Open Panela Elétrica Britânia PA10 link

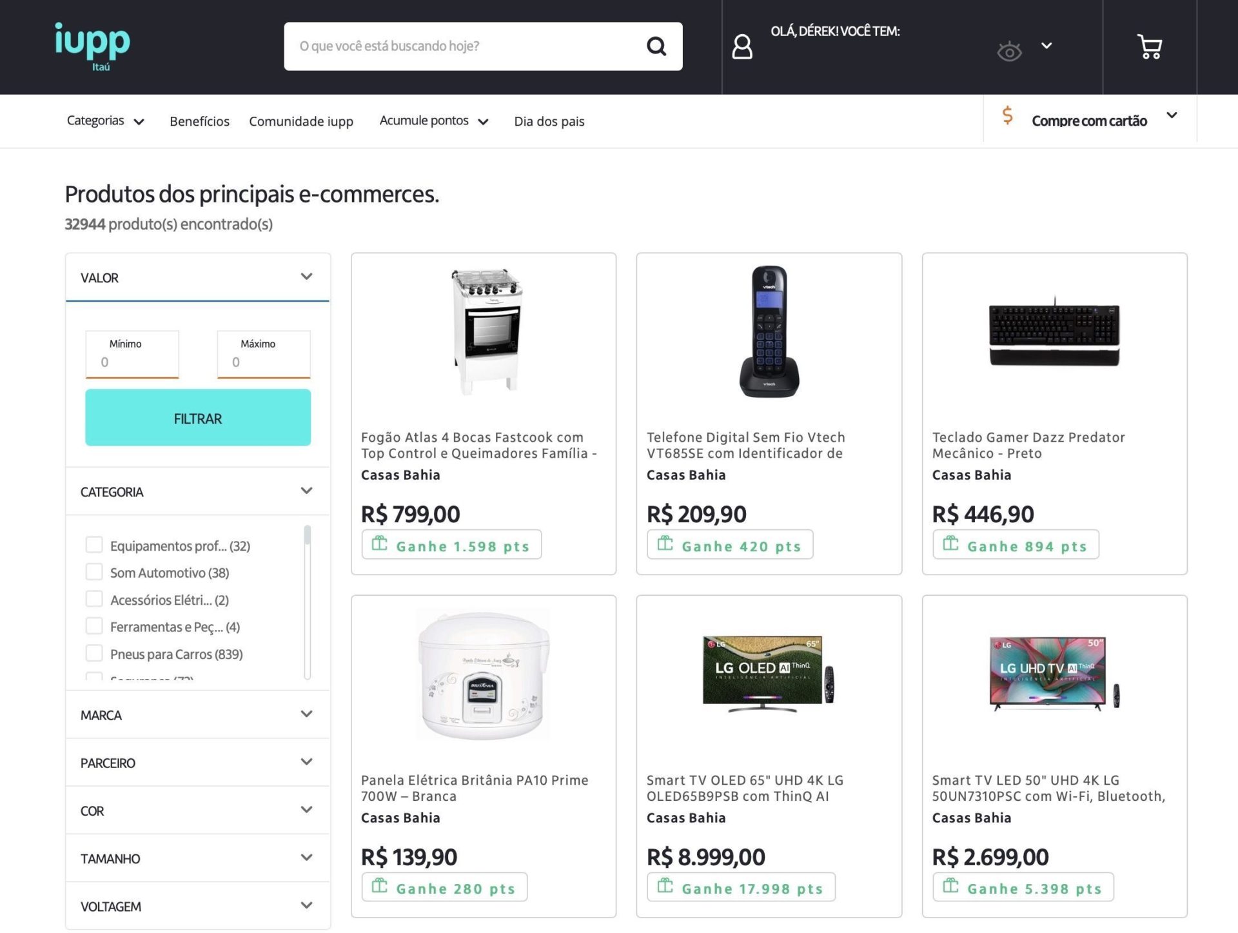[475, 788]
